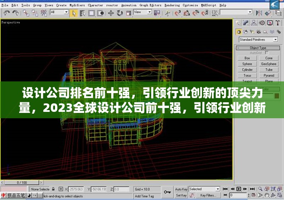The width and height of the screenshot is (284, 200).
Task: Select the Cameras category icon
Action: coord(259,32)
